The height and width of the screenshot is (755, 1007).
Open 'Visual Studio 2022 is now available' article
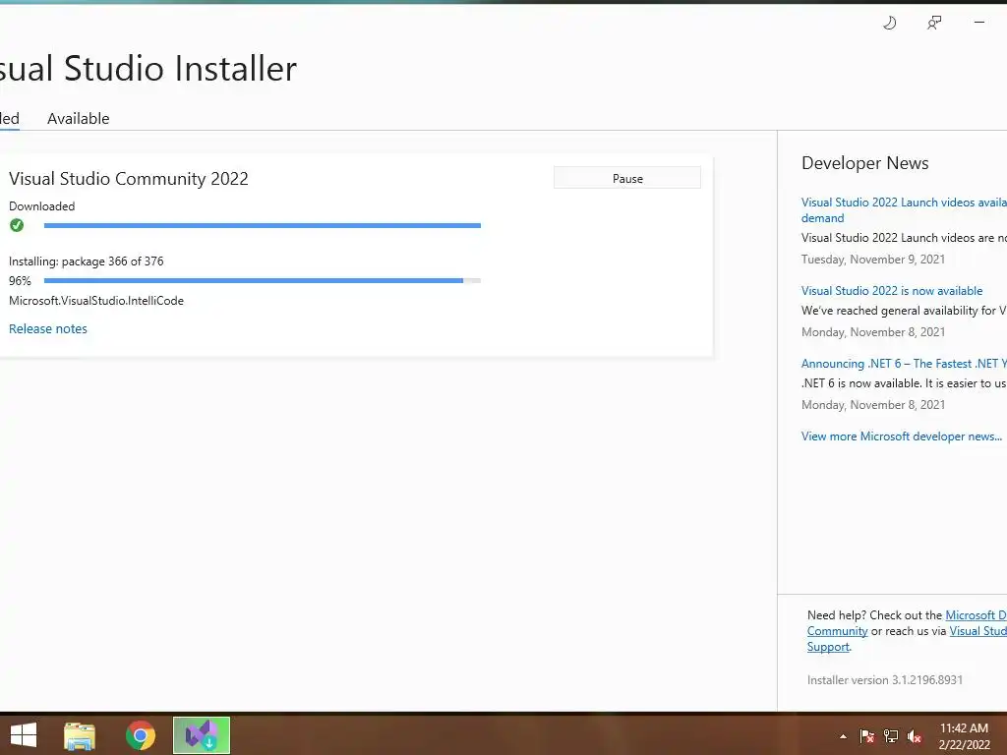click(892, 291)
